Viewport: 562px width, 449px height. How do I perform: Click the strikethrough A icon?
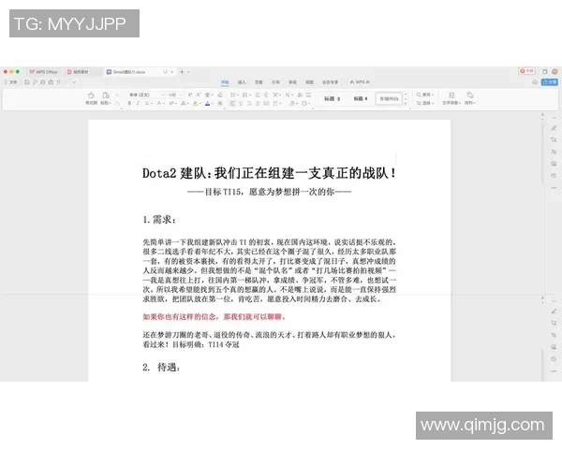pos(159,103)
